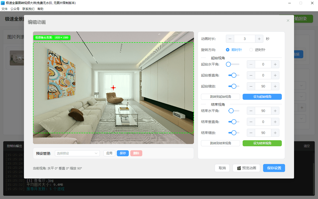Increase 结束缩放 with plus icon

tap(275, 133)
